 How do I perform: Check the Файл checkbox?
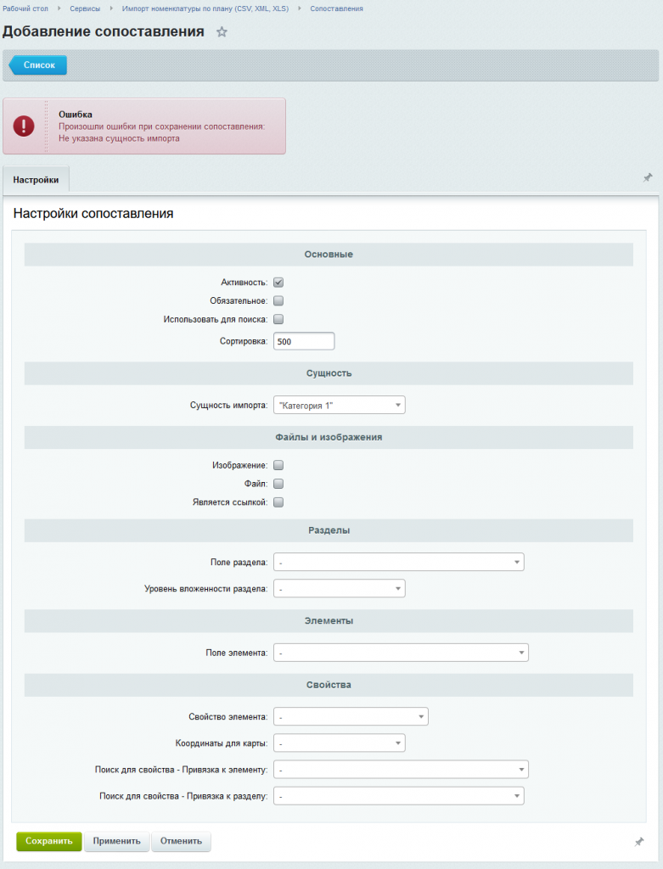coord(278,484)
